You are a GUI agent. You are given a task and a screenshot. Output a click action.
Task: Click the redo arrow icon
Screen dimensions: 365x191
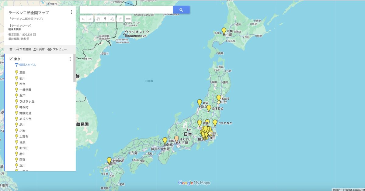[x=90, y=19]
